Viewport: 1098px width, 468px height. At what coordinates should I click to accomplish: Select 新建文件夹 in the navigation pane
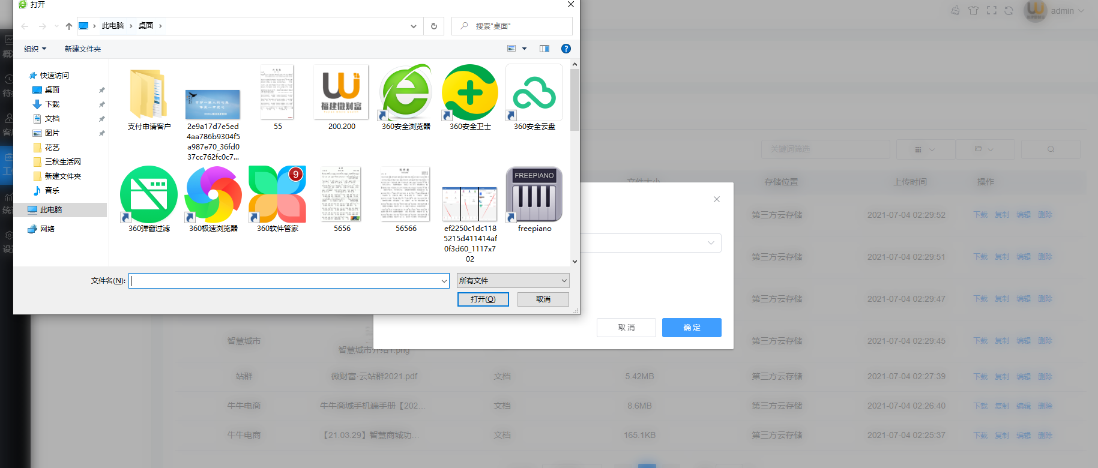coord(62,176)
